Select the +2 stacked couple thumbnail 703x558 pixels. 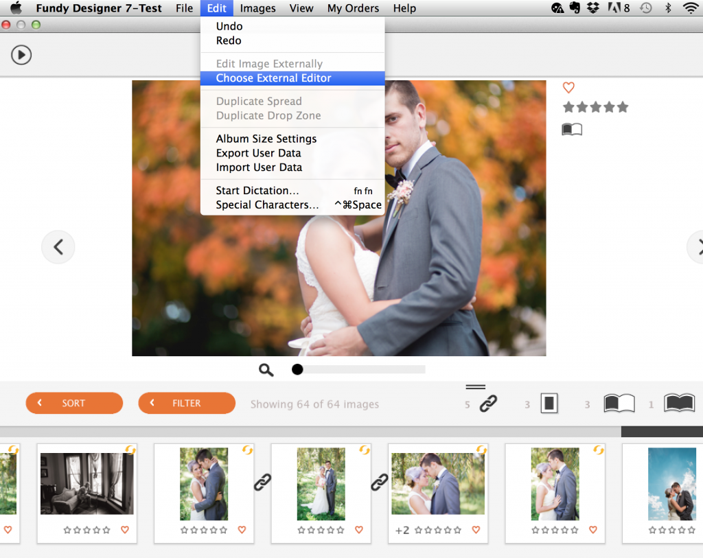438,484
